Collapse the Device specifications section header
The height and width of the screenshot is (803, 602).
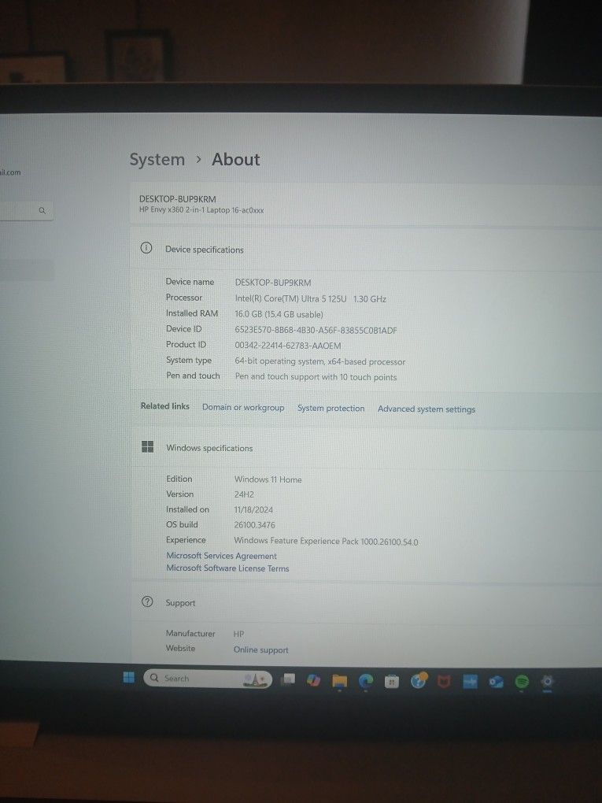click(366, 249)
